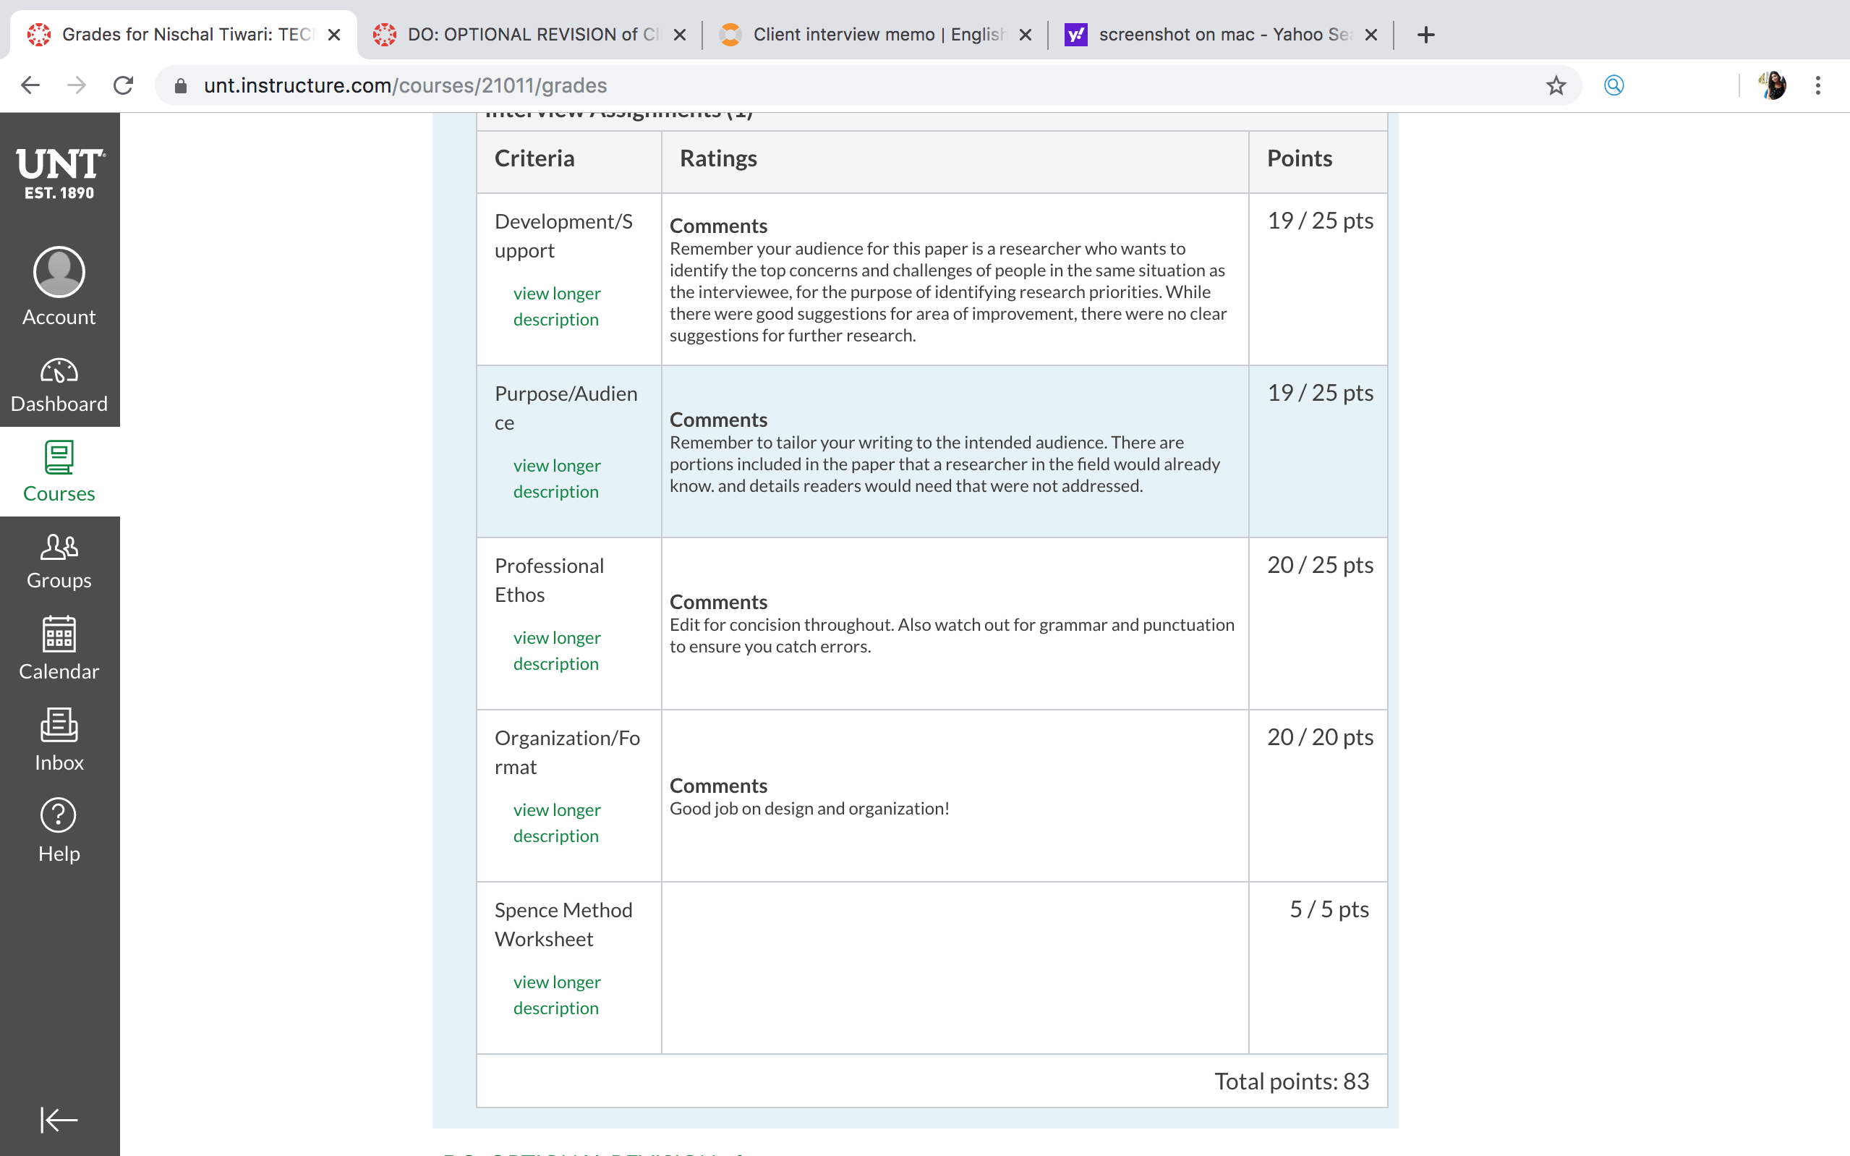The width and height of the screenshot is (1850, 1156).
Task: Click the Points column header
Action: 1299,158
